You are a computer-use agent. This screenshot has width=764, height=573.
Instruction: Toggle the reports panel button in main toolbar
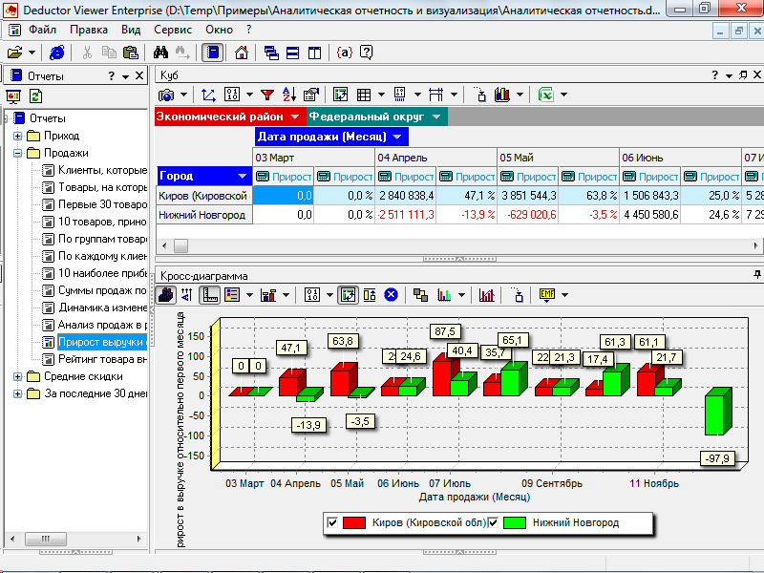coord(212,53)
